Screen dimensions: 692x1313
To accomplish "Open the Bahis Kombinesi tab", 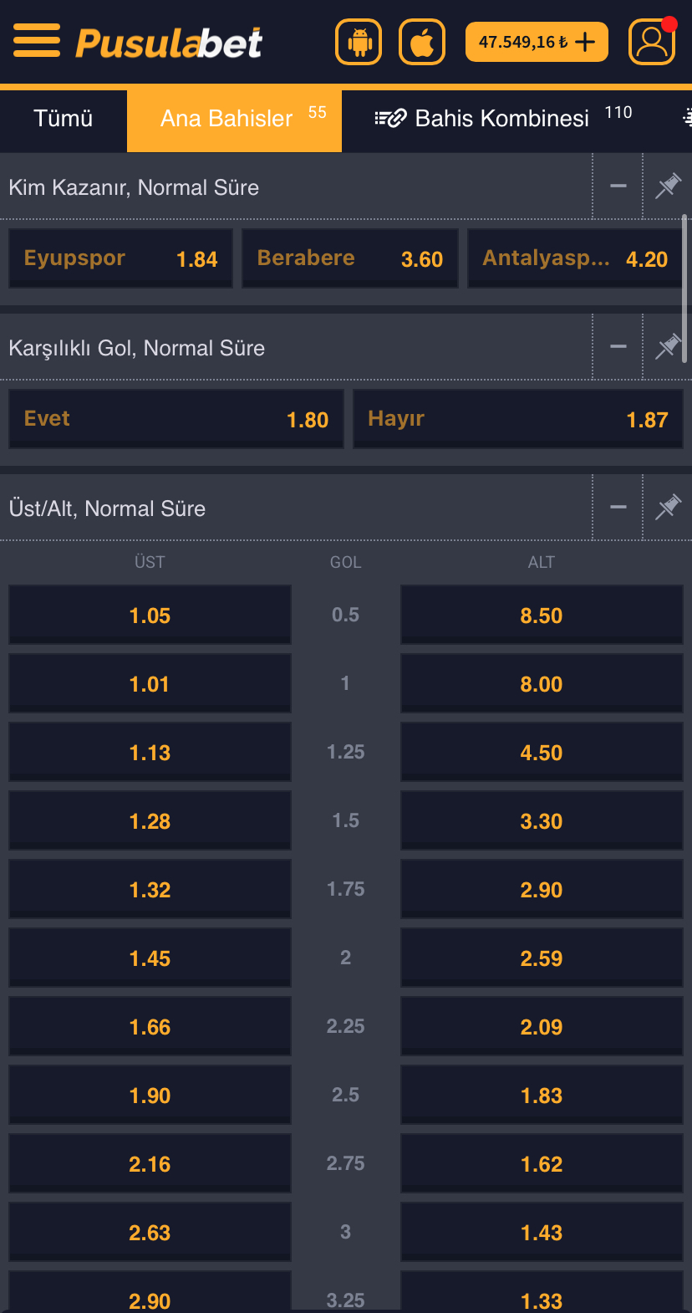I will click(501, 119).
